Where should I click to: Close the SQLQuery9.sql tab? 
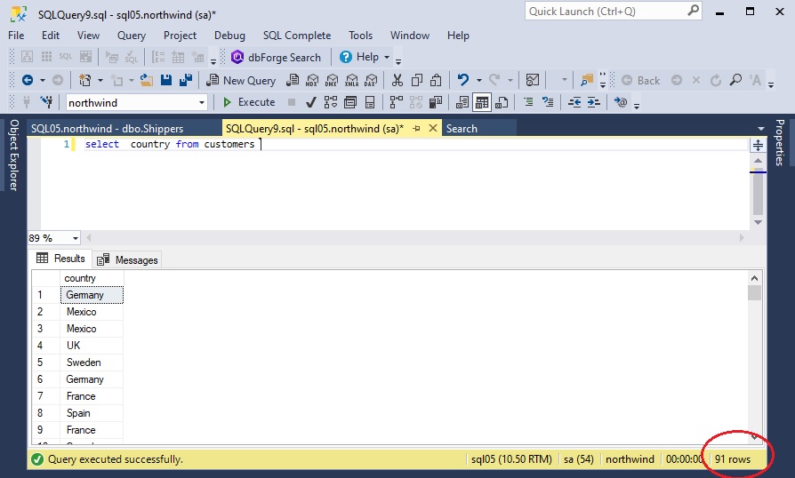pos(432,128)
